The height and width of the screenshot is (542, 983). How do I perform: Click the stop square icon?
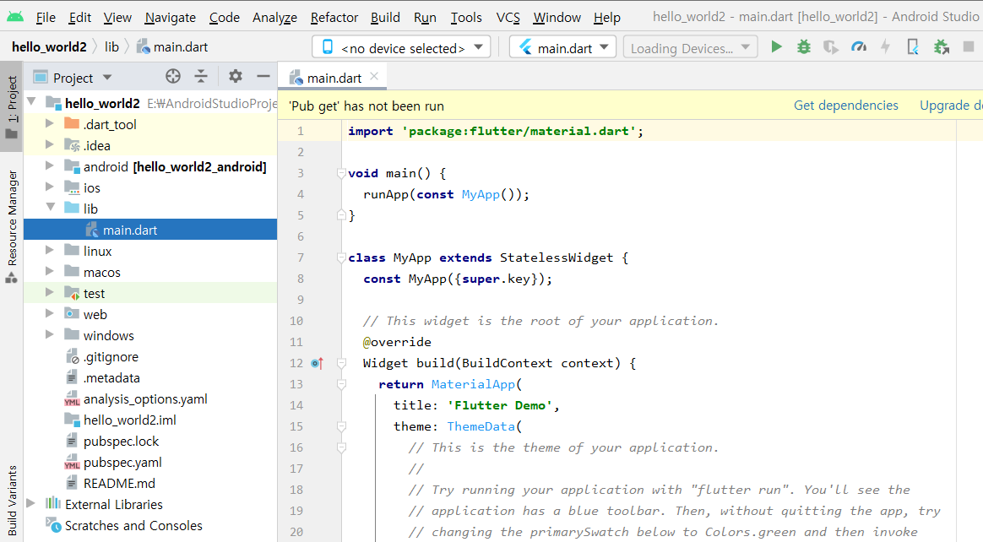click(x=969, y=47)
